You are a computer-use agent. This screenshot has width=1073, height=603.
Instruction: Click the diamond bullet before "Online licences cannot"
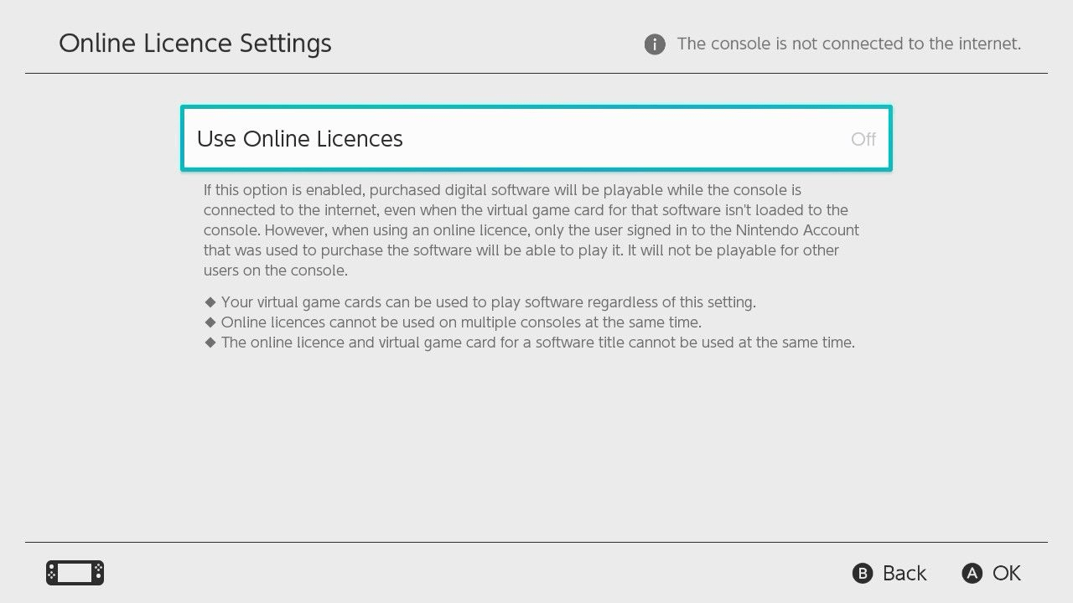(x=210, y=322)
